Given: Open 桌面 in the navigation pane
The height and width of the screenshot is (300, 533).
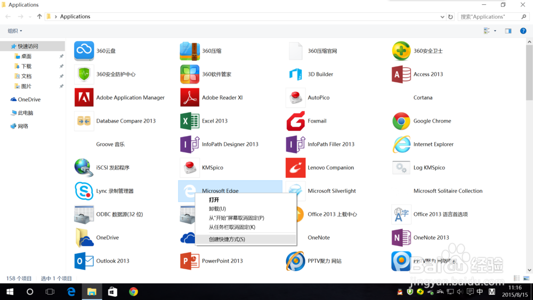Looking at the screenshot, I should pyautogui.click(x=26, y=56).
